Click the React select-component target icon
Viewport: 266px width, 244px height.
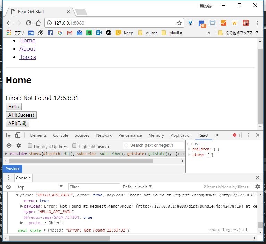(9, 146)
